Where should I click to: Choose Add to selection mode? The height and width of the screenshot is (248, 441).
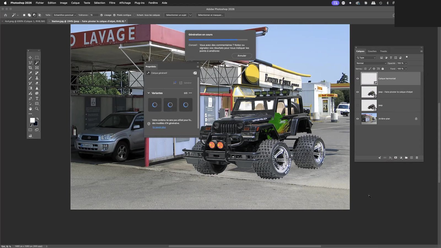29,15
